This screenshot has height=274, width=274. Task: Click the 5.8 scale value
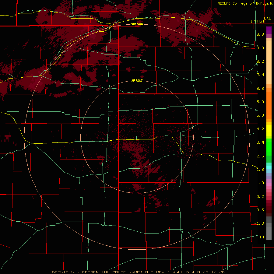coord(260,102)
